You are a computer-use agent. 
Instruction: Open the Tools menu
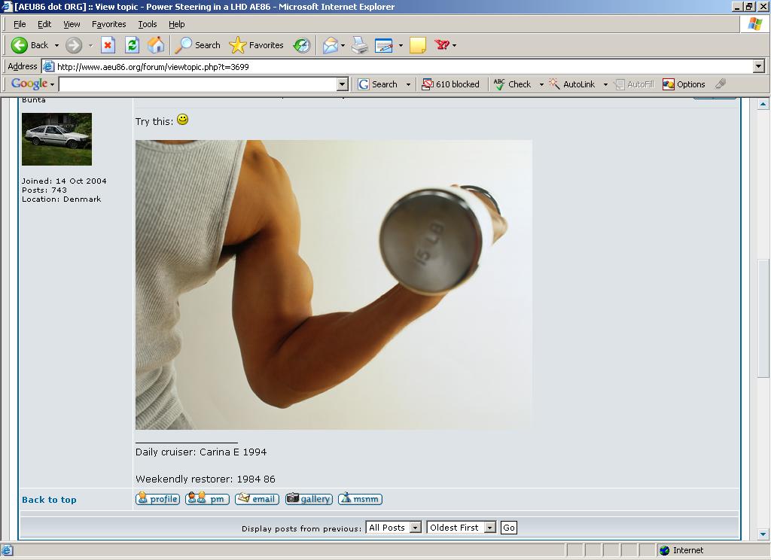[x=147, y=24]
